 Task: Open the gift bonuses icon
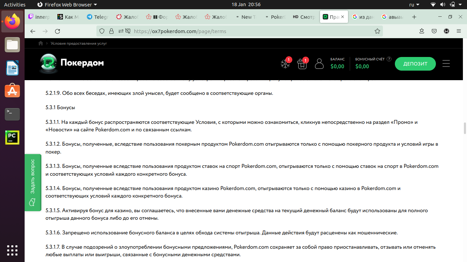point(302,64)
